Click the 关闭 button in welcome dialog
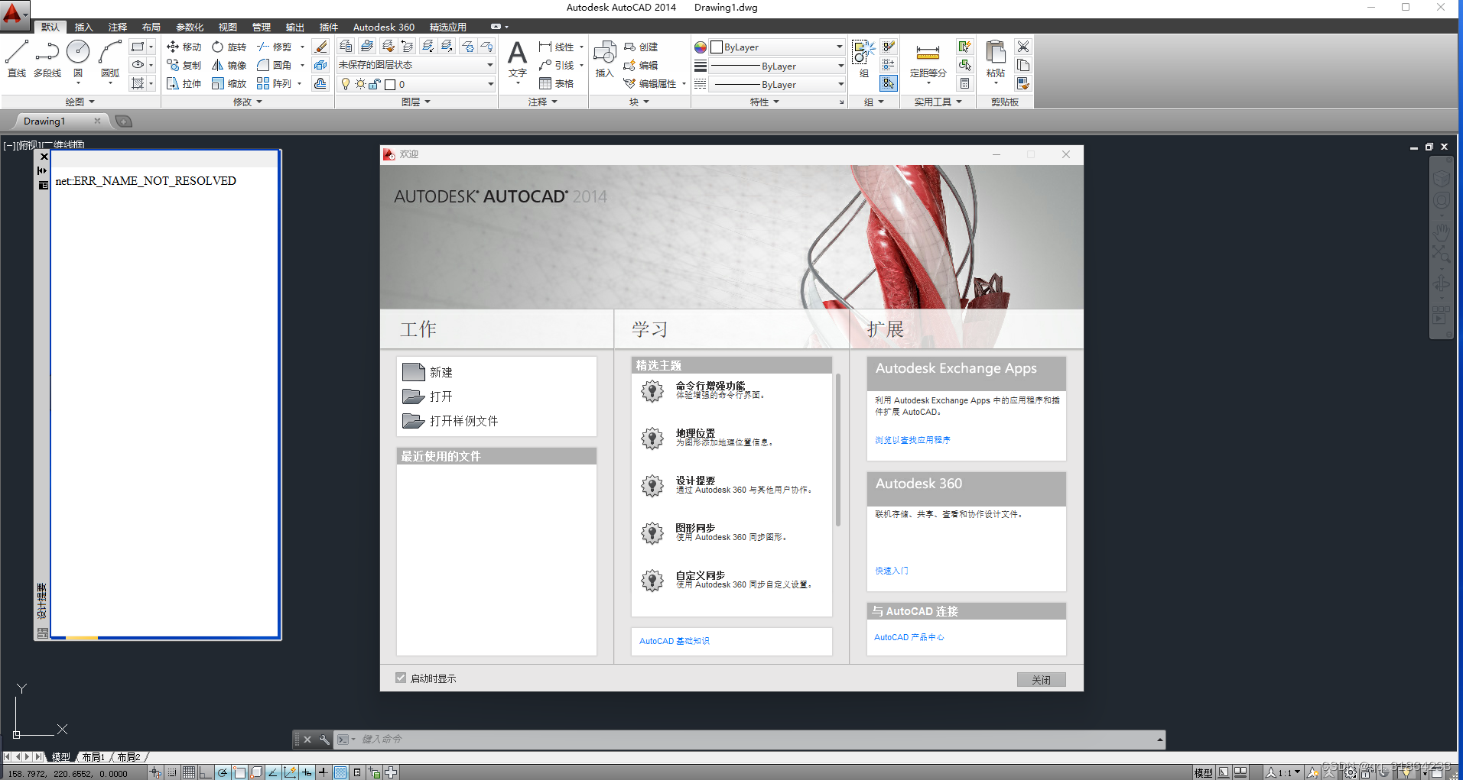 point(1041,679)
